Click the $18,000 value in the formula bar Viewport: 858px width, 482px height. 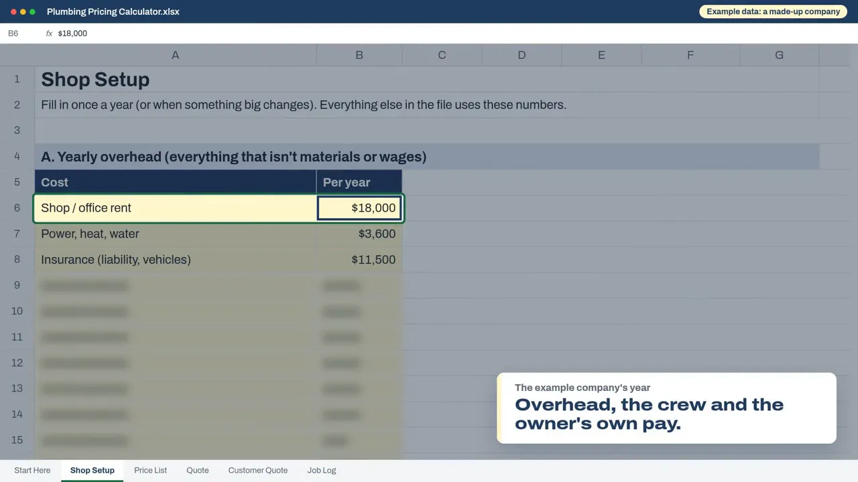point(72,33)
